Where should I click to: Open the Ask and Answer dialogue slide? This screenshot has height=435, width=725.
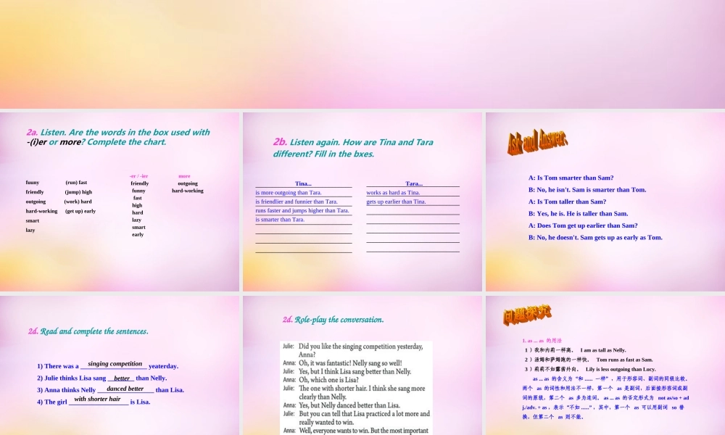(605, 202)
